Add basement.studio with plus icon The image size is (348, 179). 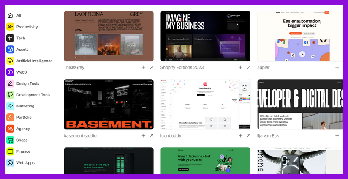pyautogui.click(x=144, y=135)
